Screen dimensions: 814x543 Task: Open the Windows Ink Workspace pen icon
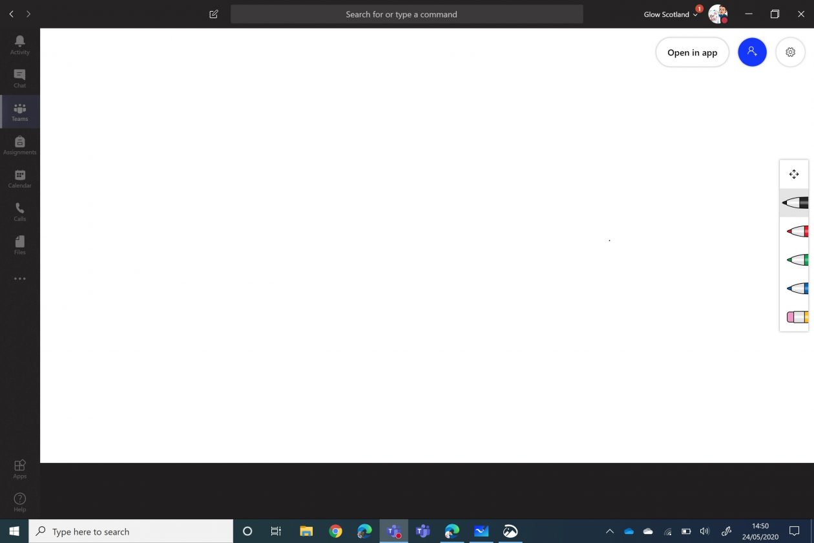[726, 531]
